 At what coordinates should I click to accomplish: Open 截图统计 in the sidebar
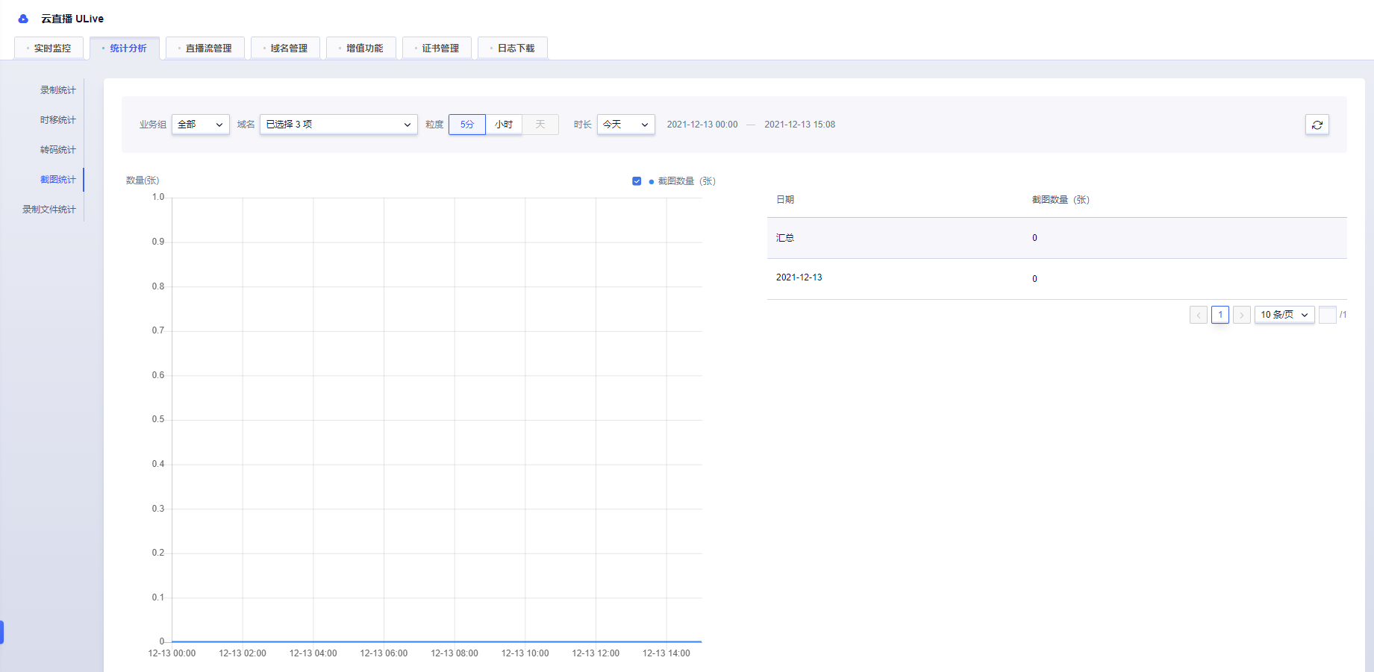point(58,180)
